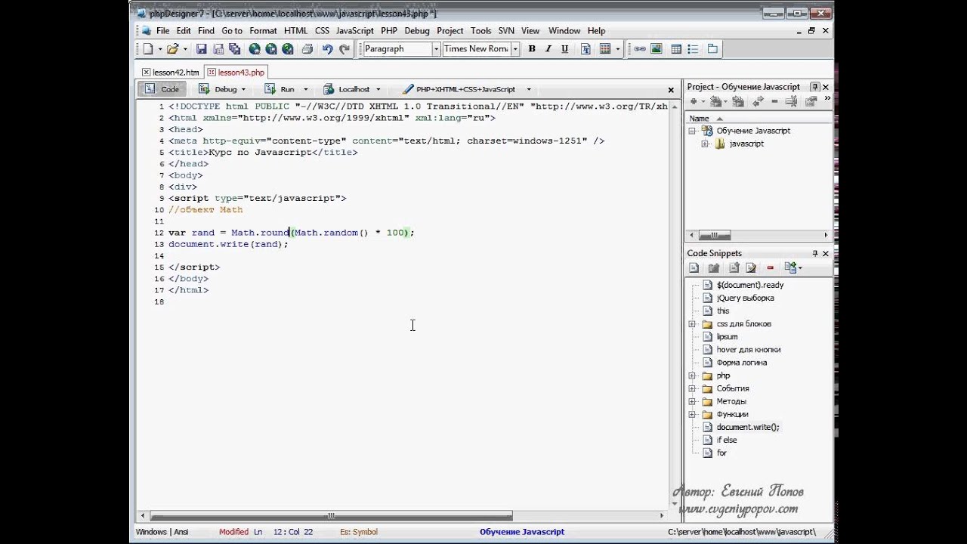Screen dimensions: 967x544
Task: Expand the Функции snippets folder
Action: click(x=692, y=414)
